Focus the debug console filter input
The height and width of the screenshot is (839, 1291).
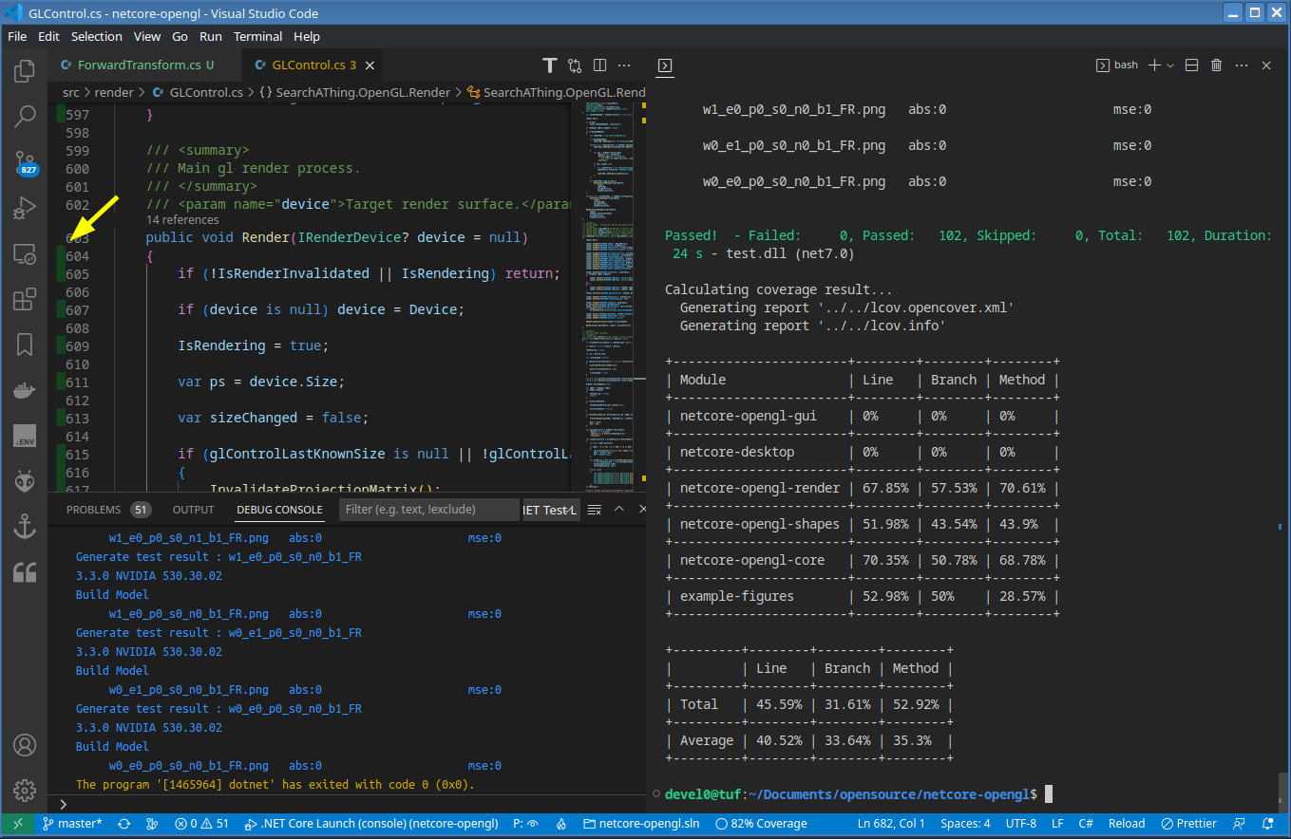pos(429,510)
